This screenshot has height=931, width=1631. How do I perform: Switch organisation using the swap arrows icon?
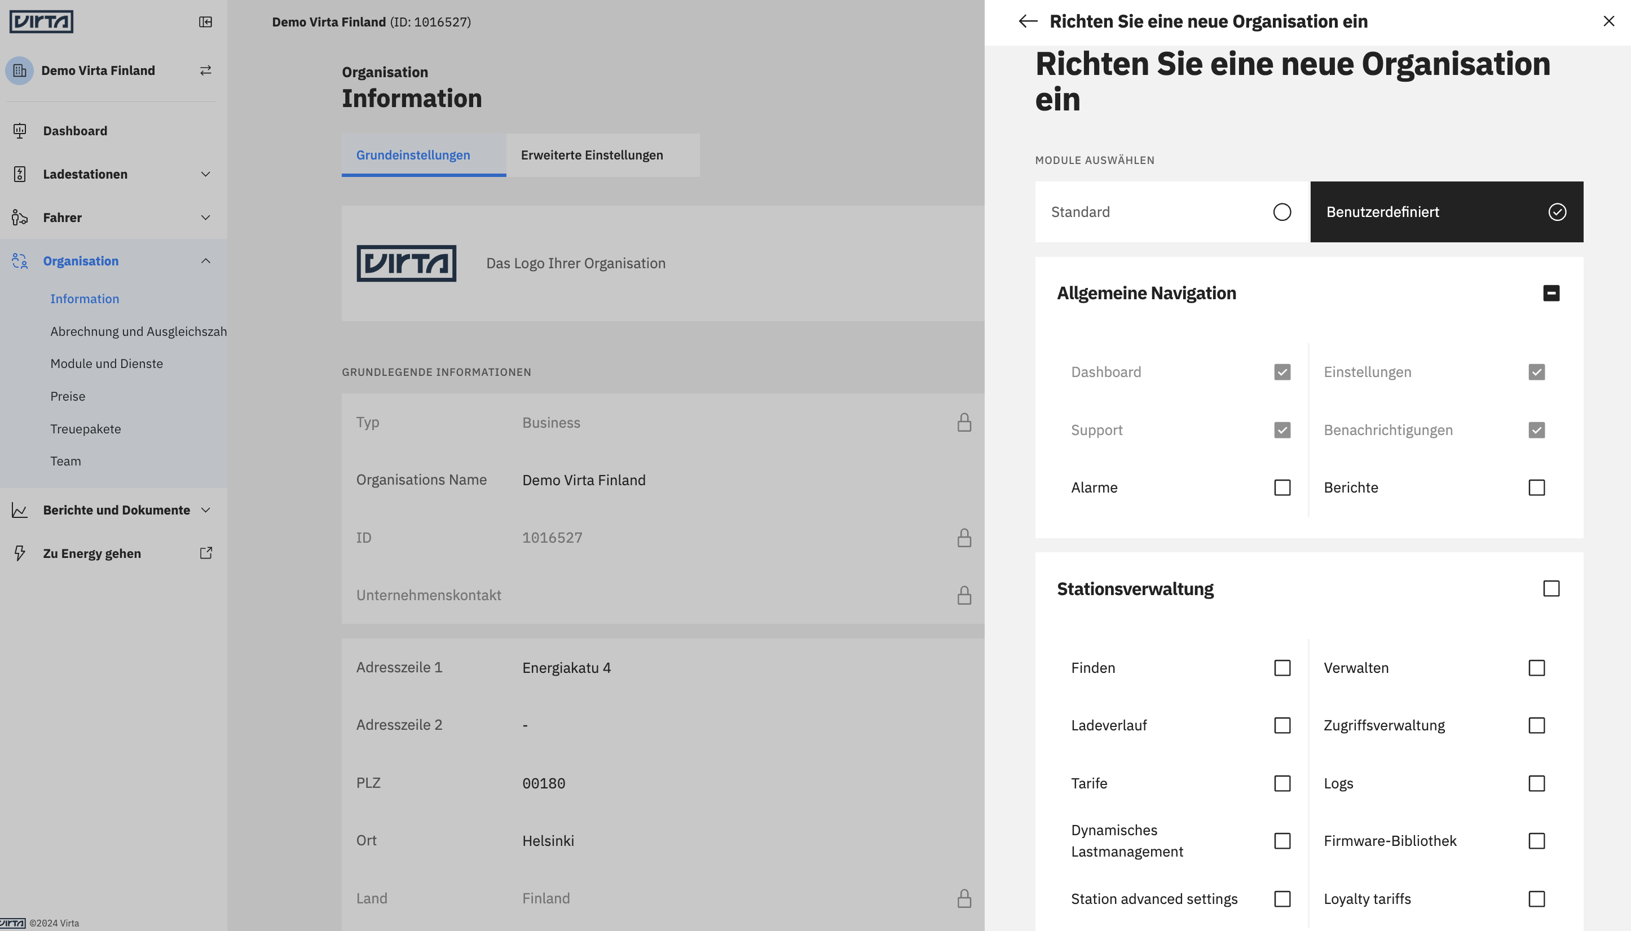click(205, 70)
